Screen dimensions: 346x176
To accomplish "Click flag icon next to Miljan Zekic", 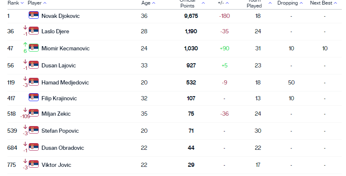I will coord(33,114).
